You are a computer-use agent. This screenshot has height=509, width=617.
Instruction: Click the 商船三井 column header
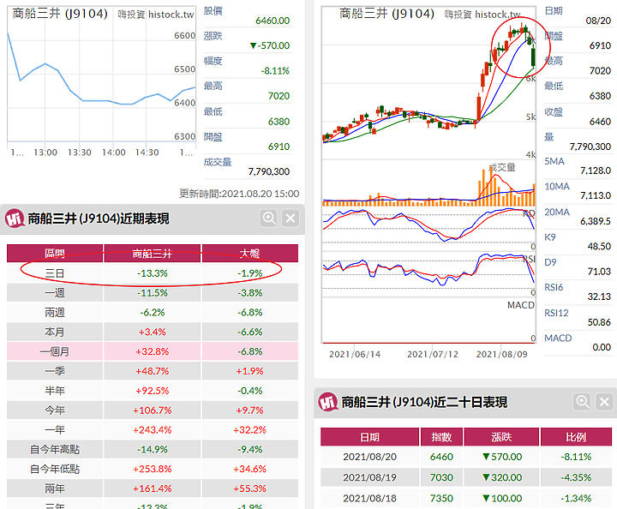click(153, 254)
